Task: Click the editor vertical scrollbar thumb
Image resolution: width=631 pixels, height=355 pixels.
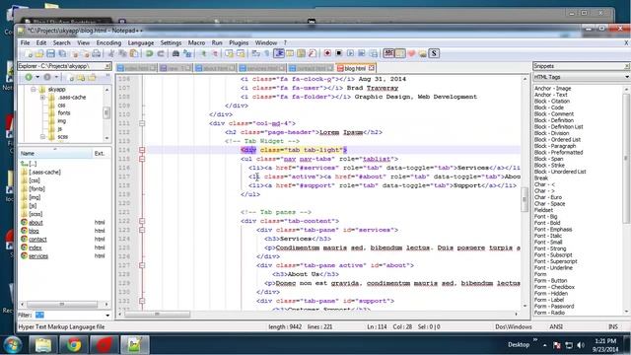Action: (x=525, y=199)
